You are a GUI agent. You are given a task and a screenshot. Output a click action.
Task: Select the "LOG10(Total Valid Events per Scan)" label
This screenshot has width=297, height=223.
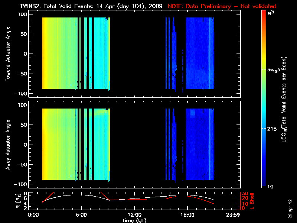tap(284, 99)
